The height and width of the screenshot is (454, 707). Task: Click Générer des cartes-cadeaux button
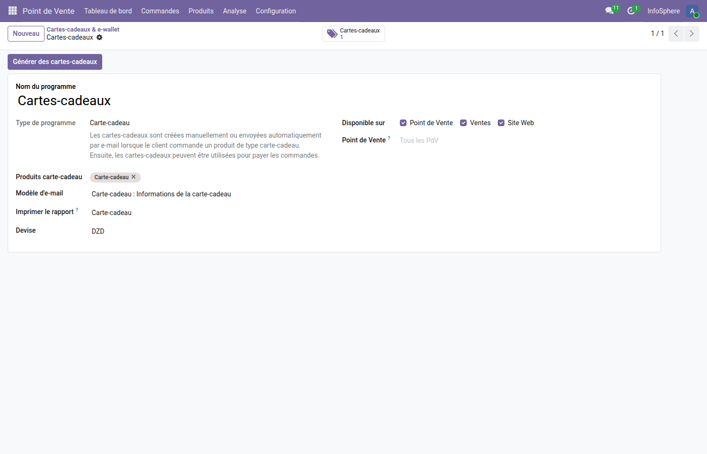coord(55,62)
